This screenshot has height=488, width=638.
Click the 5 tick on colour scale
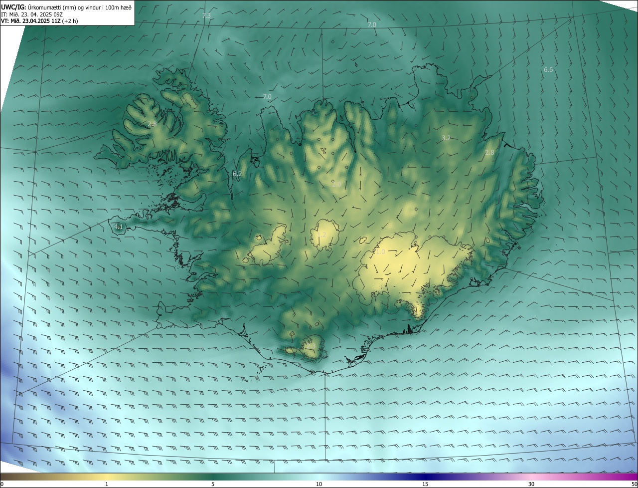(213, 484)
